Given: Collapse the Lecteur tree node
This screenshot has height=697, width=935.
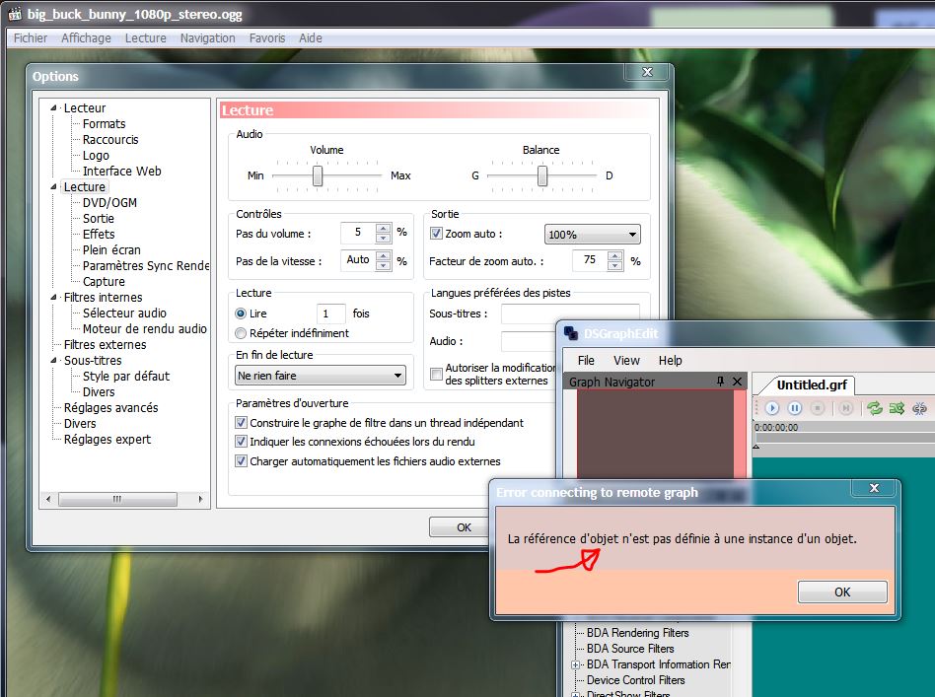Looking at the screenshot, I should click(53, 107).
